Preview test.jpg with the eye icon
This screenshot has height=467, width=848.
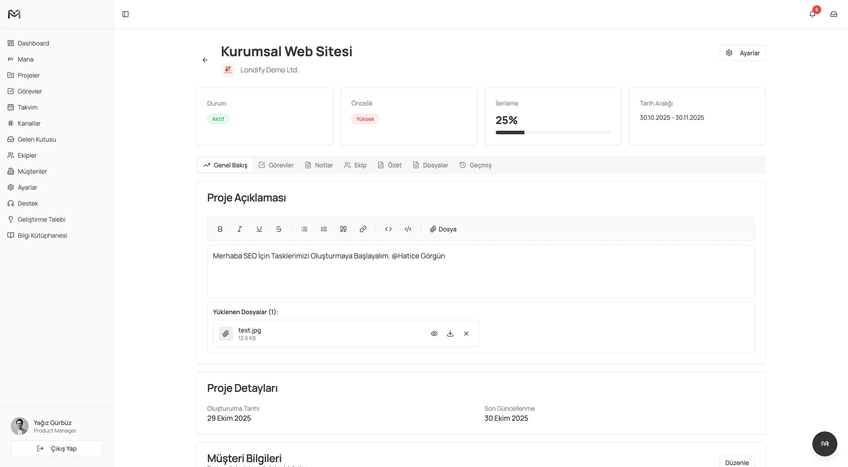coord(434,333)
